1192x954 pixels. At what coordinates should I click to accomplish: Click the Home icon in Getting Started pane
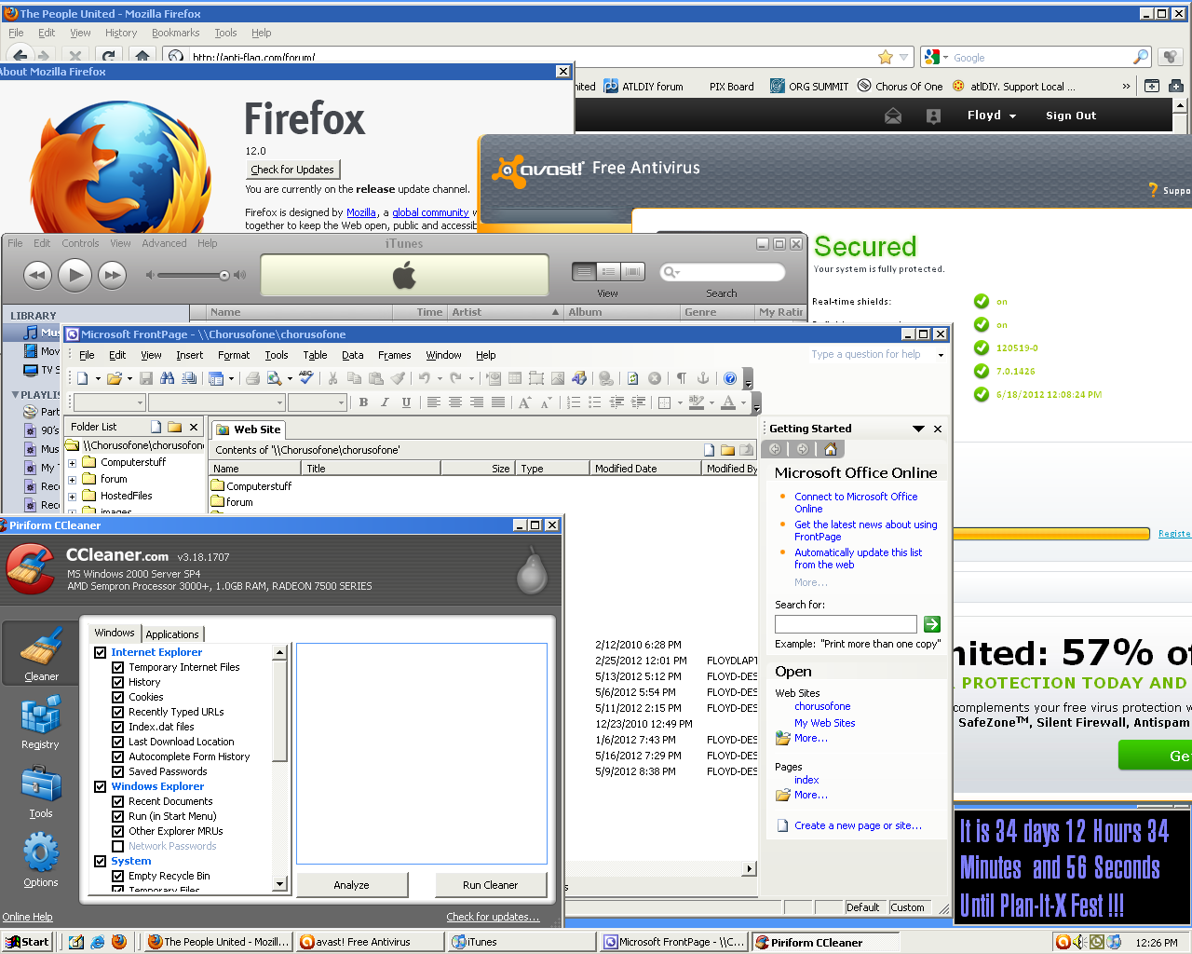click(831, 449)
